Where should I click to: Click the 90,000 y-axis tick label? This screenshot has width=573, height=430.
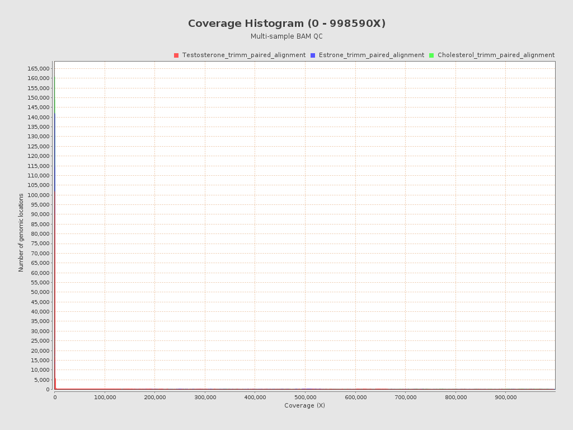coord(40,214)
